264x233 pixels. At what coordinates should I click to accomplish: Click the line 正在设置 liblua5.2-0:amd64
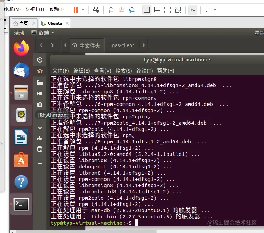click(126, 154)
